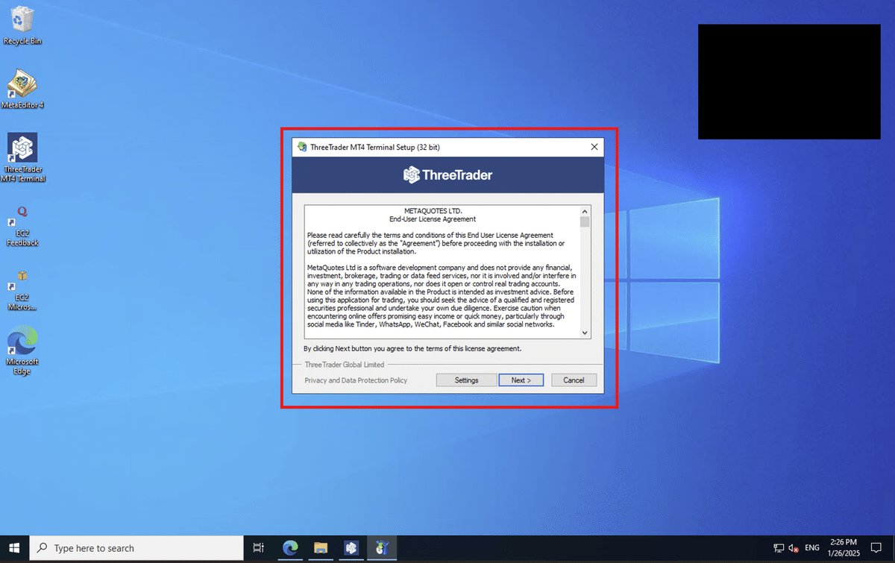Screen dimensions: 895x563
Task: Cancel the ThreeTrader setup
Action: pos(574,380)
